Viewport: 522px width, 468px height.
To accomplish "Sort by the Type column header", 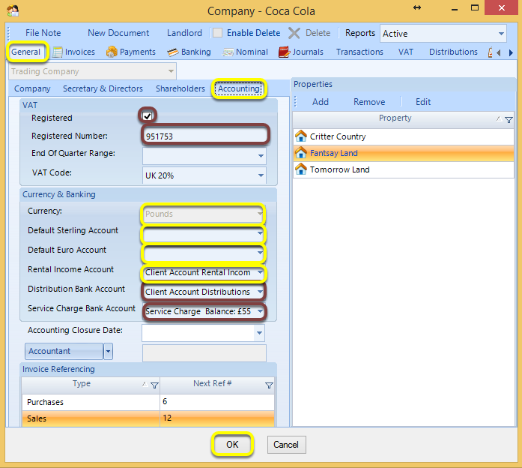I will point(82,384).
